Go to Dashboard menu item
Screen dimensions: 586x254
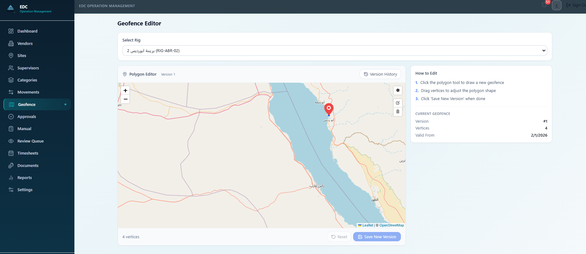click(x=37, y=31)
